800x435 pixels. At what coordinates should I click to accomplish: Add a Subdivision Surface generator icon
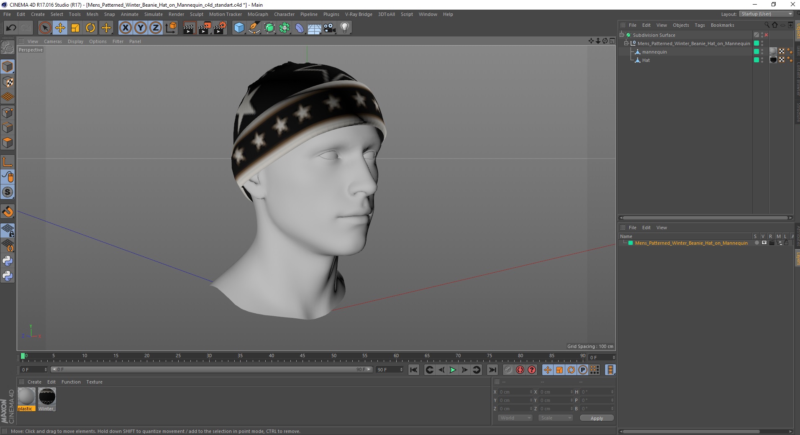click(269, 28)
